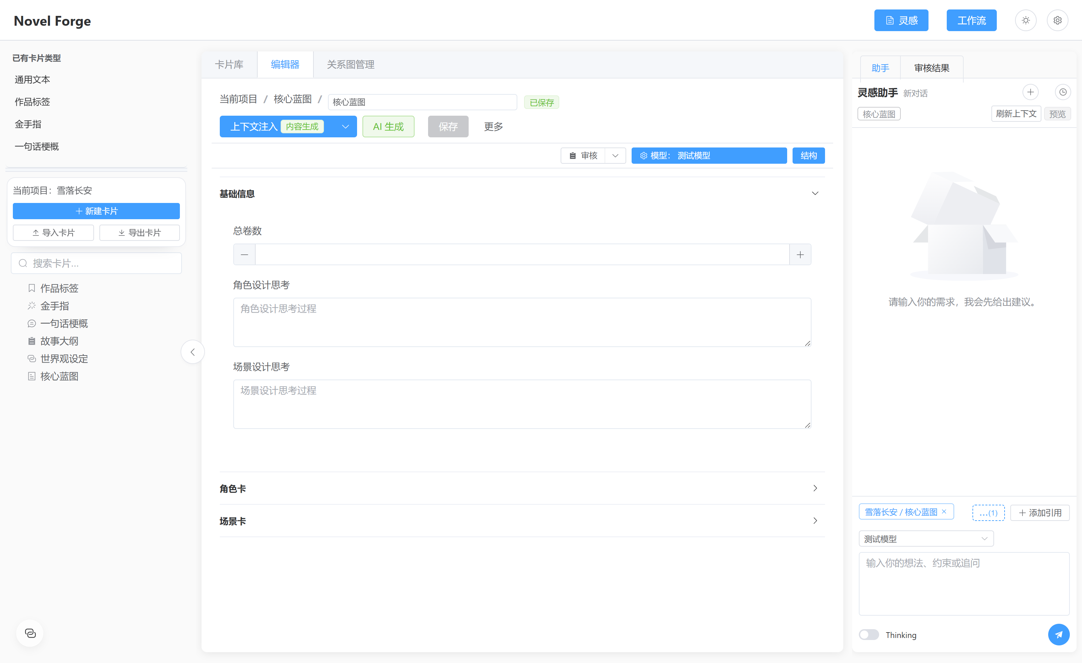Switch to 卡片库 tab
Screen dimensions: 1082x663
click(229, 65)
